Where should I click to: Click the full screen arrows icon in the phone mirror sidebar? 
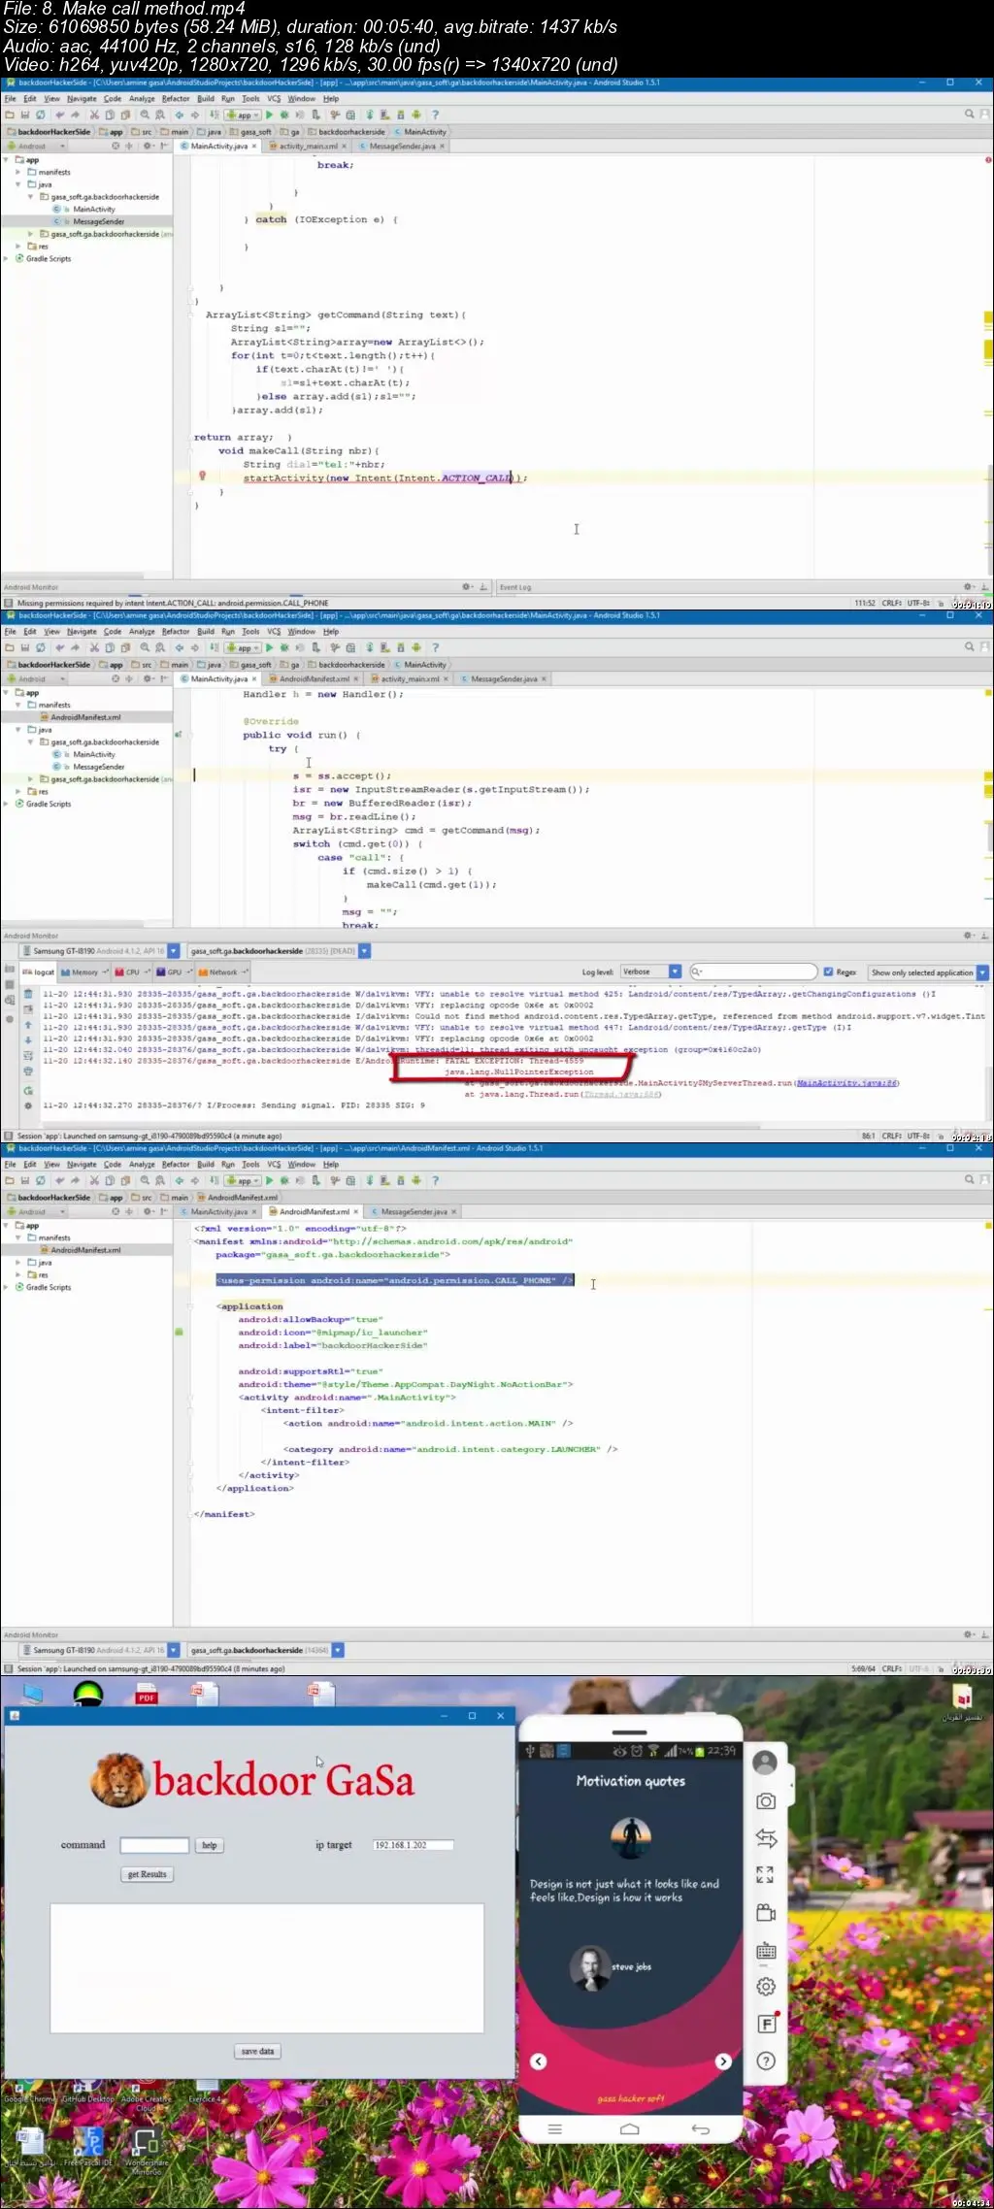click(766, 1875)
